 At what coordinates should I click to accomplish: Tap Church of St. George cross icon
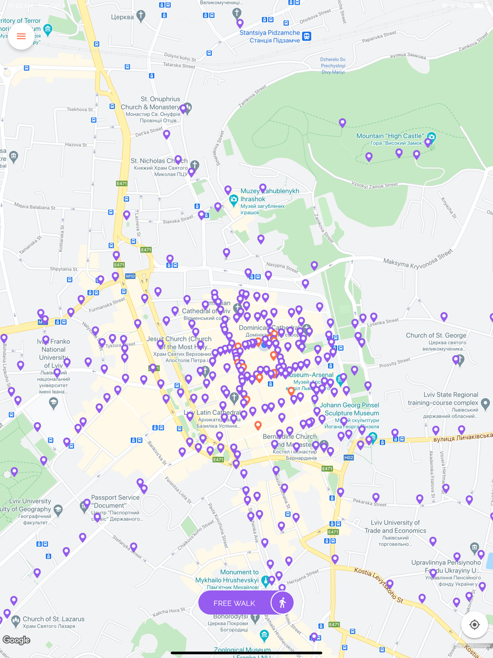coord(460,360)
